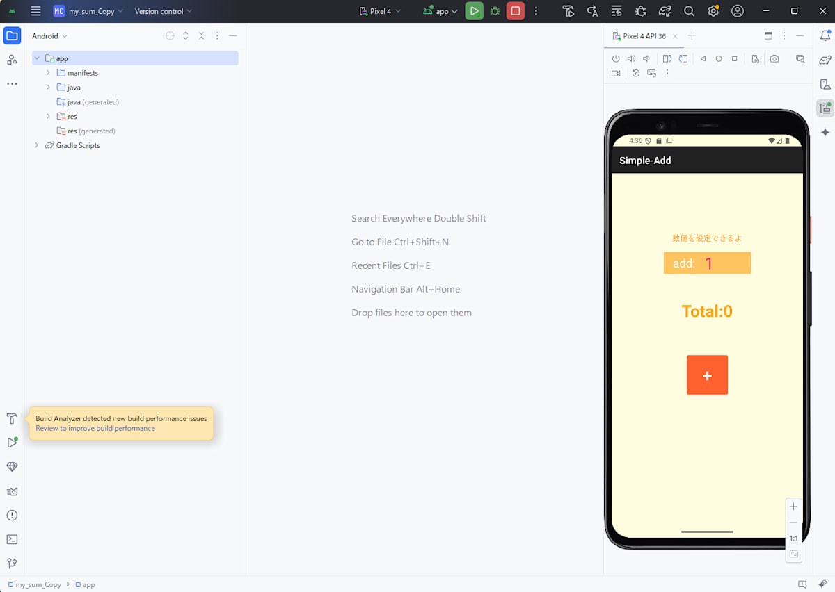The image size is (835, 592).
Task: Open Device Manager icon in right sidebar
Action: 825,84
